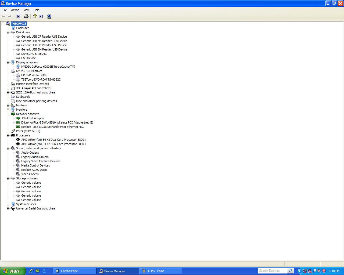
Task: Click the Keyboards category icon
Action: click(x=13, y=97)
